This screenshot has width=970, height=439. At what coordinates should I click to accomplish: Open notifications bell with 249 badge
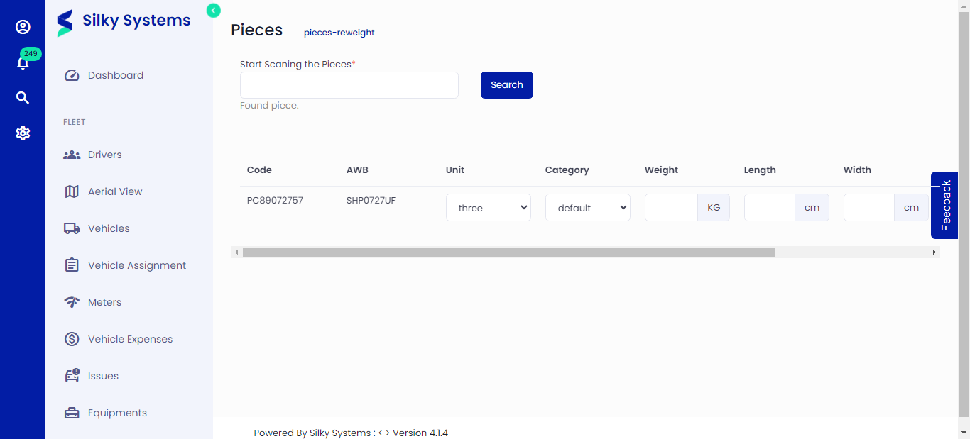coord(23,63)
